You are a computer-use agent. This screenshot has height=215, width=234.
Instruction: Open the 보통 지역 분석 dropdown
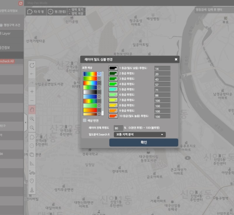(x=140, y=134)
